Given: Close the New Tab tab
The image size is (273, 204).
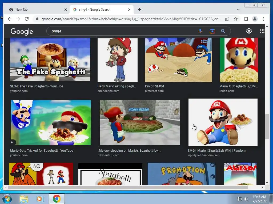Looking at the screenshot, I should (66, 10).
